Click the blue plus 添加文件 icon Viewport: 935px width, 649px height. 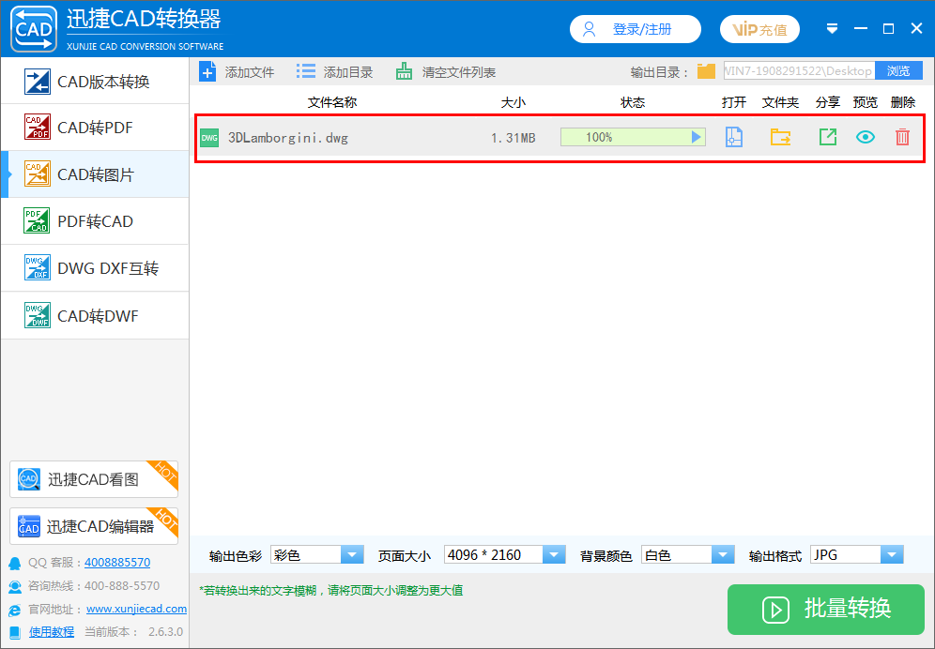[x=207, y=72]
